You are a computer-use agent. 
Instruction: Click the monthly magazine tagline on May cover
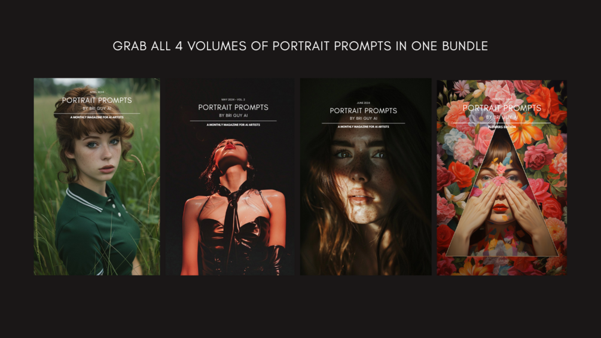[233, 124]
